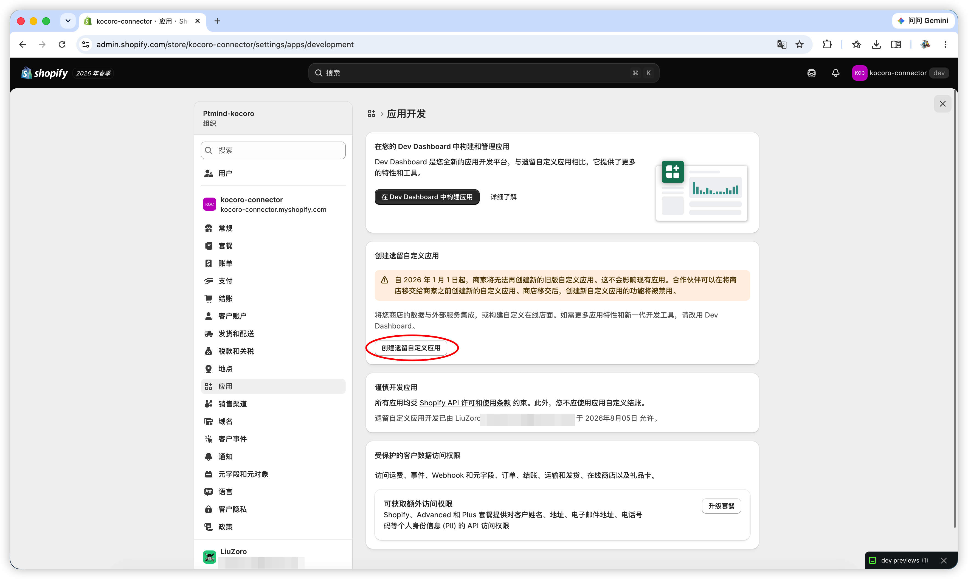The height and width of the screenshot is (579, 968).
Task: Open Shopify API 许可和使用条款 link
Action: coord(465,403)
